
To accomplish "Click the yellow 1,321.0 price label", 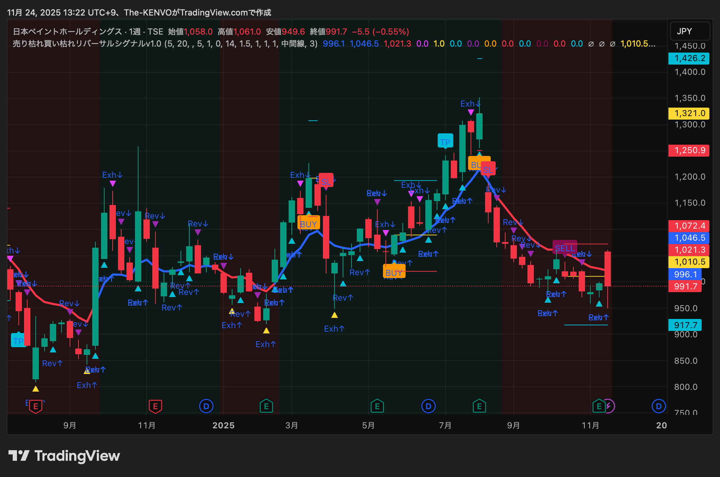I will [689, 114].
